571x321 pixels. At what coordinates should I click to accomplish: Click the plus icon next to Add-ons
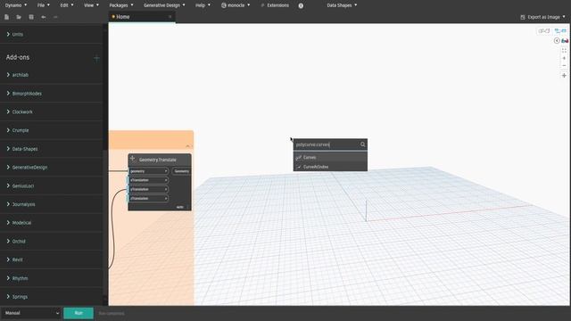tap(96, 58)
